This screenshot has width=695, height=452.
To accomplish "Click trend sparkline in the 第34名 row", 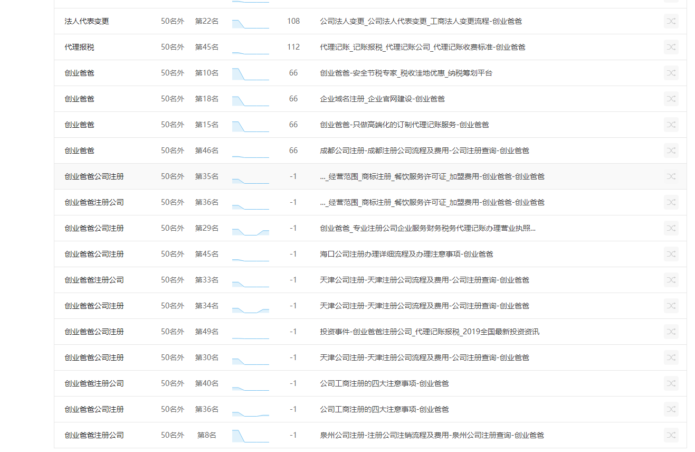I will [251, 309].
